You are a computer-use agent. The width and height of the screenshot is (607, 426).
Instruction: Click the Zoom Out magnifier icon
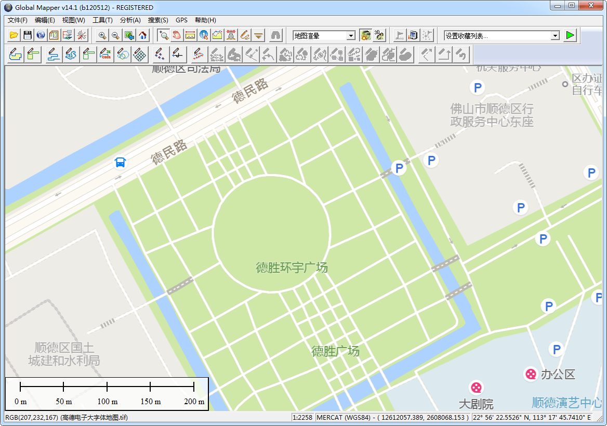pyautogui.click(x=115, y=36)
